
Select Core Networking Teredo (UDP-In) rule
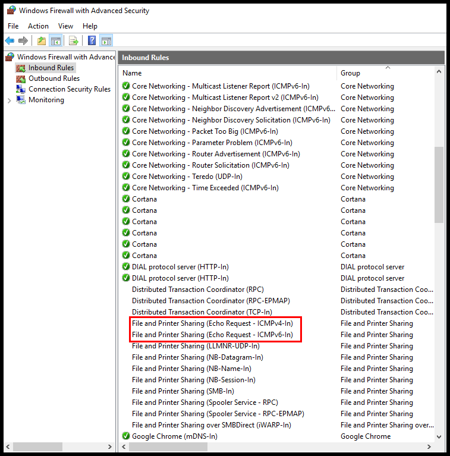click(x=187, y=177)
